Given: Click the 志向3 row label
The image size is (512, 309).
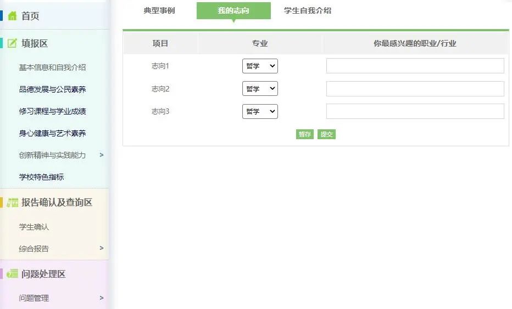Looking at the screenshot, I should (160, 111).
